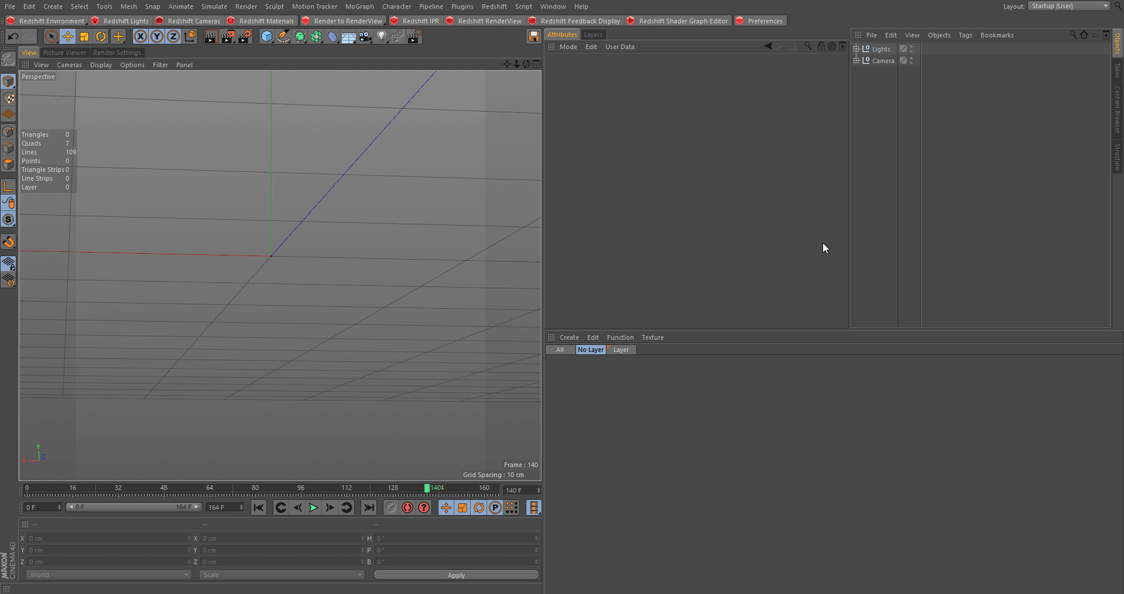Viewport: 1124px width, 594px height.
Task: Enable Axis mode in left sidebar
Action: point(8,187)
